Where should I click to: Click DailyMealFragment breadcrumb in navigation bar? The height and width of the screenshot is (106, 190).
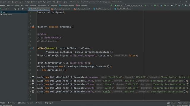[66, 5]
